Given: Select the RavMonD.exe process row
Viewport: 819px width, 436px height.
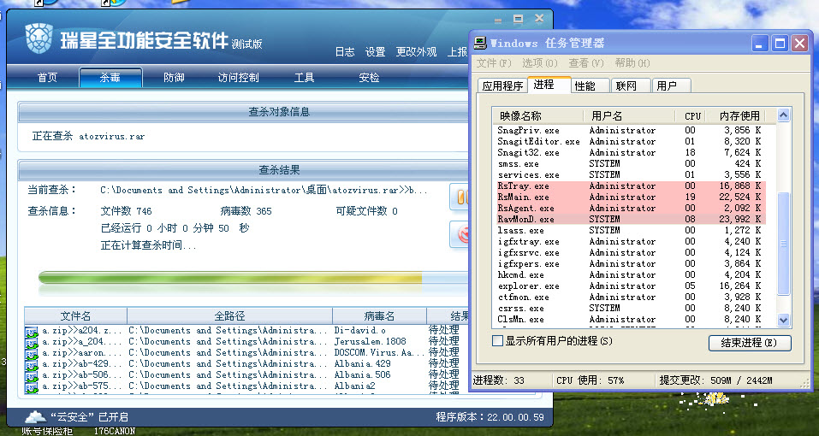Looking at the screenshot, I should pyautogui.click(x=631, y=220).
